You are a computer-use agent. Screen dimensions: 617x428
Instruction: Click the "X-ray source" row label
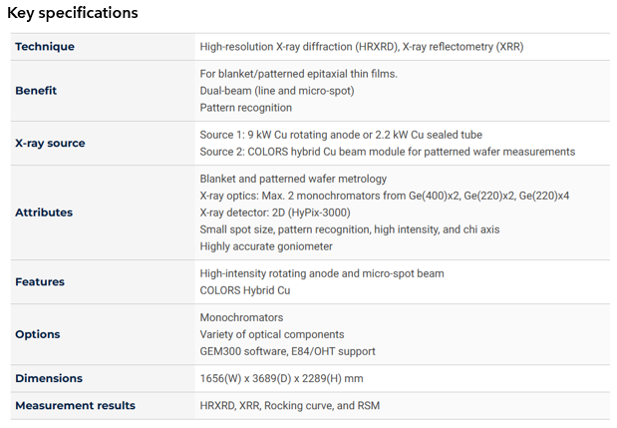pos(50,143)
